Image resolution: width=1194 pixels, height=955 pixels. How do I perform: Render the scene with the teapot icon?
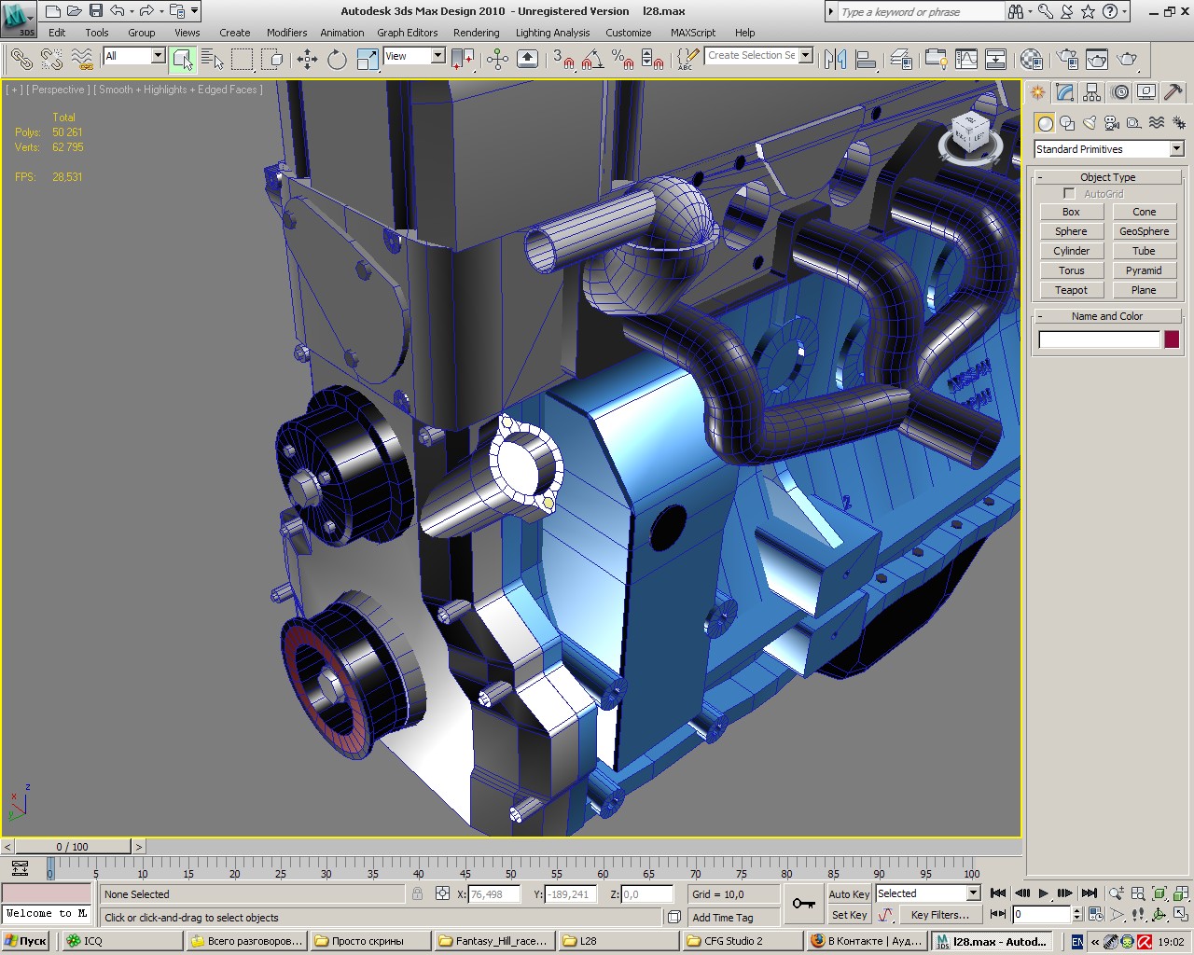click(x=1127, y=60)
